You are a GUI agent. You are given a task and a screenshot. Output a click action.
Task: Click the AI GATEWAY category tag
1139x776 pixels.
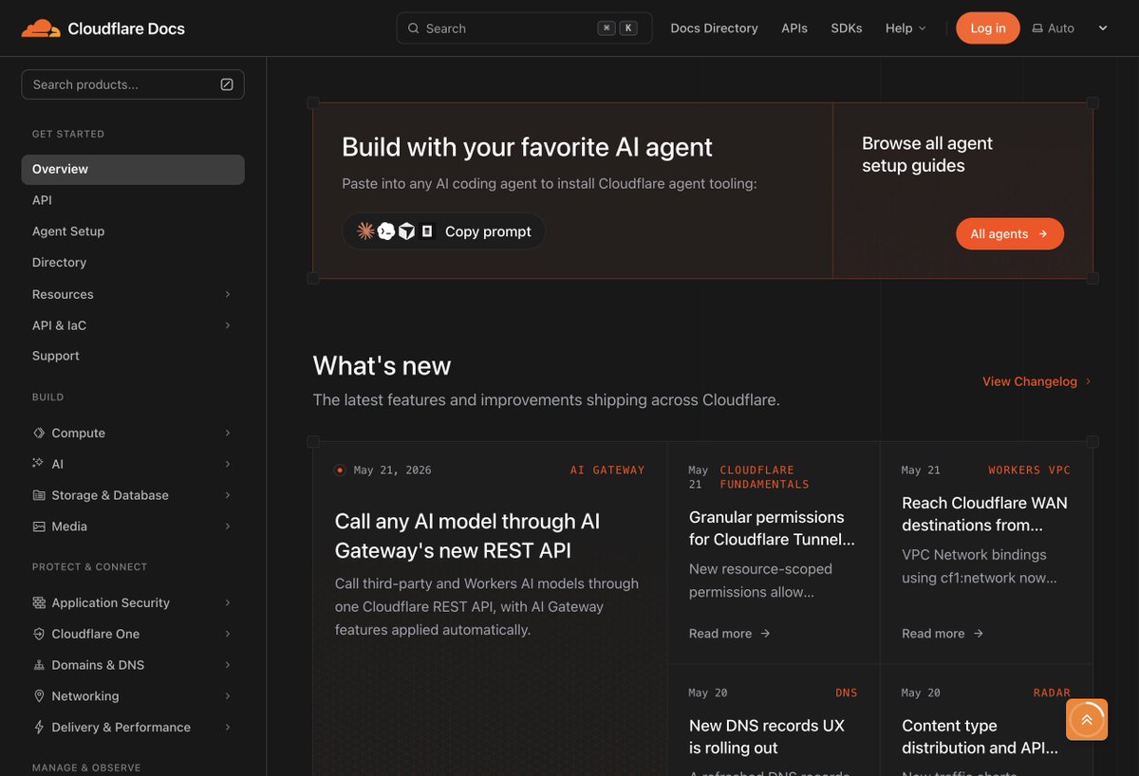pos(607,470)
